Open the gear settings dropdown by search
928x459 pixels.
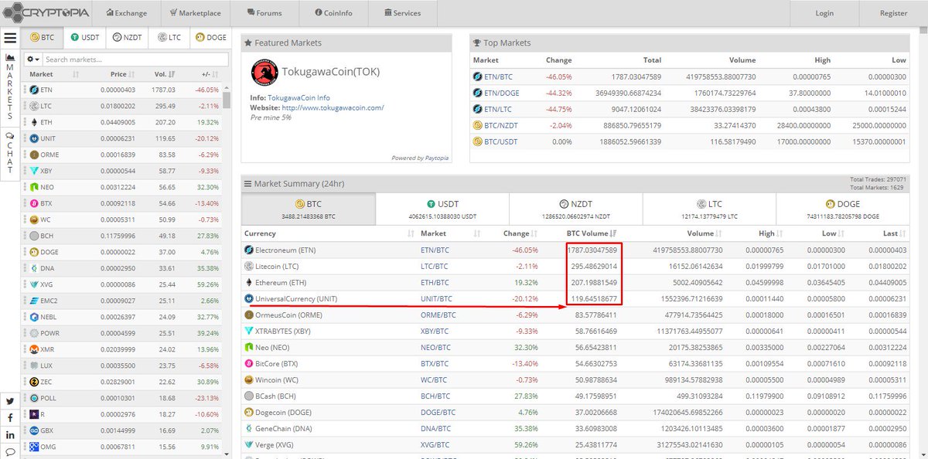tap(32, 59)
